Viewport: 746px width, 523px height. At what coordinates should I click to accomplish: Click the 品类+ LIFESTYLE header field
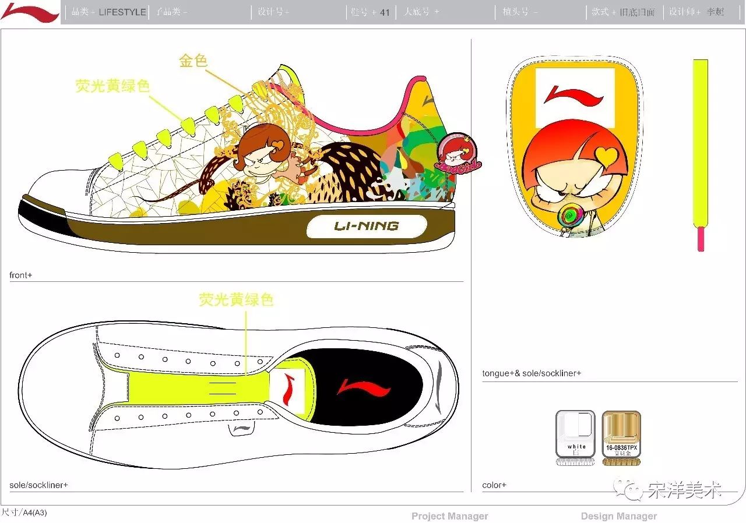pyautogui.click(x=108, y=12)
